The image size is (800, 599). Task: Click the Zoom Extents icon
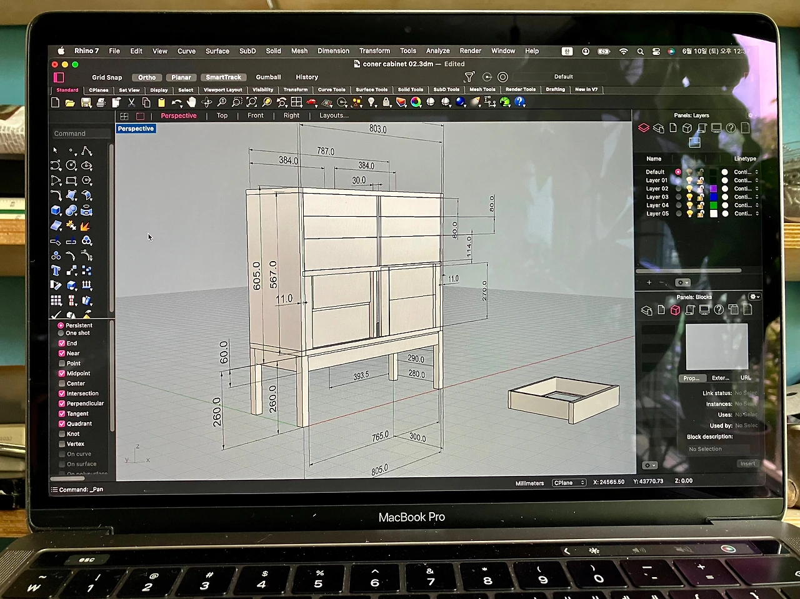pyautogui.click(x=252, y=102)
